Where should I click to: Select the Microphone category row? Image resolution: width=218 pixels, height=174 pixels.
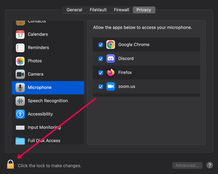tap(48, 88)
